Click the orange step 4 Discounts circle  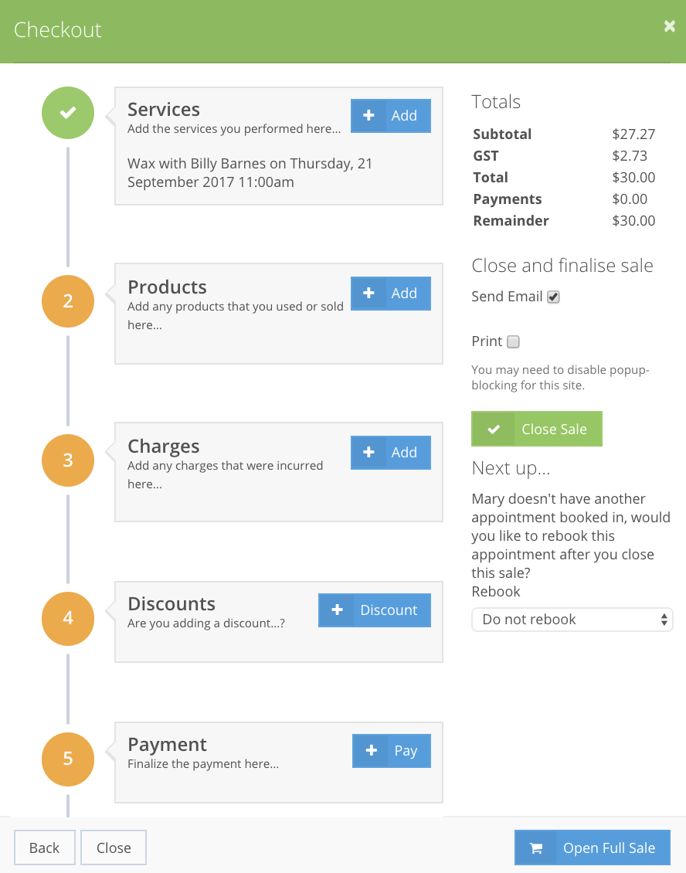68,618
